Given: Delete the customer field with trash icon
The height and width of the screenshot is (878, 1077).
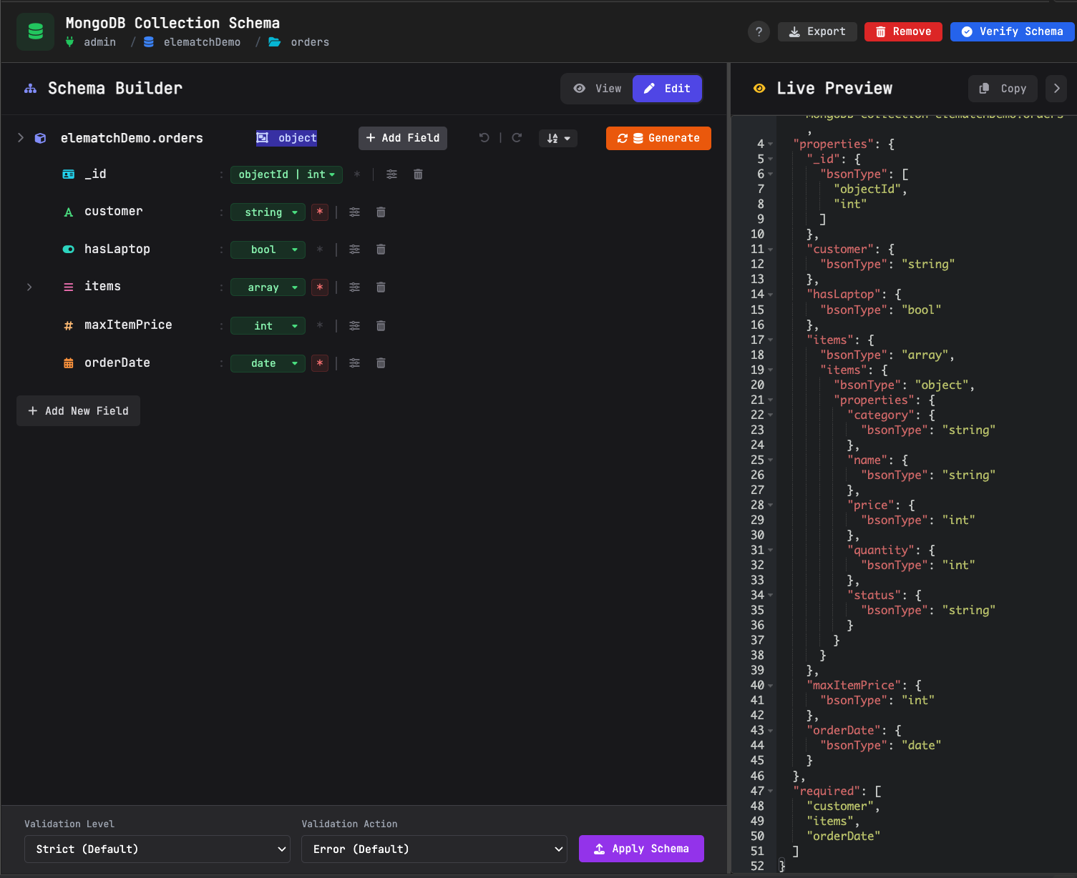Looking at the screenshot, I should [x=381, y=212].
